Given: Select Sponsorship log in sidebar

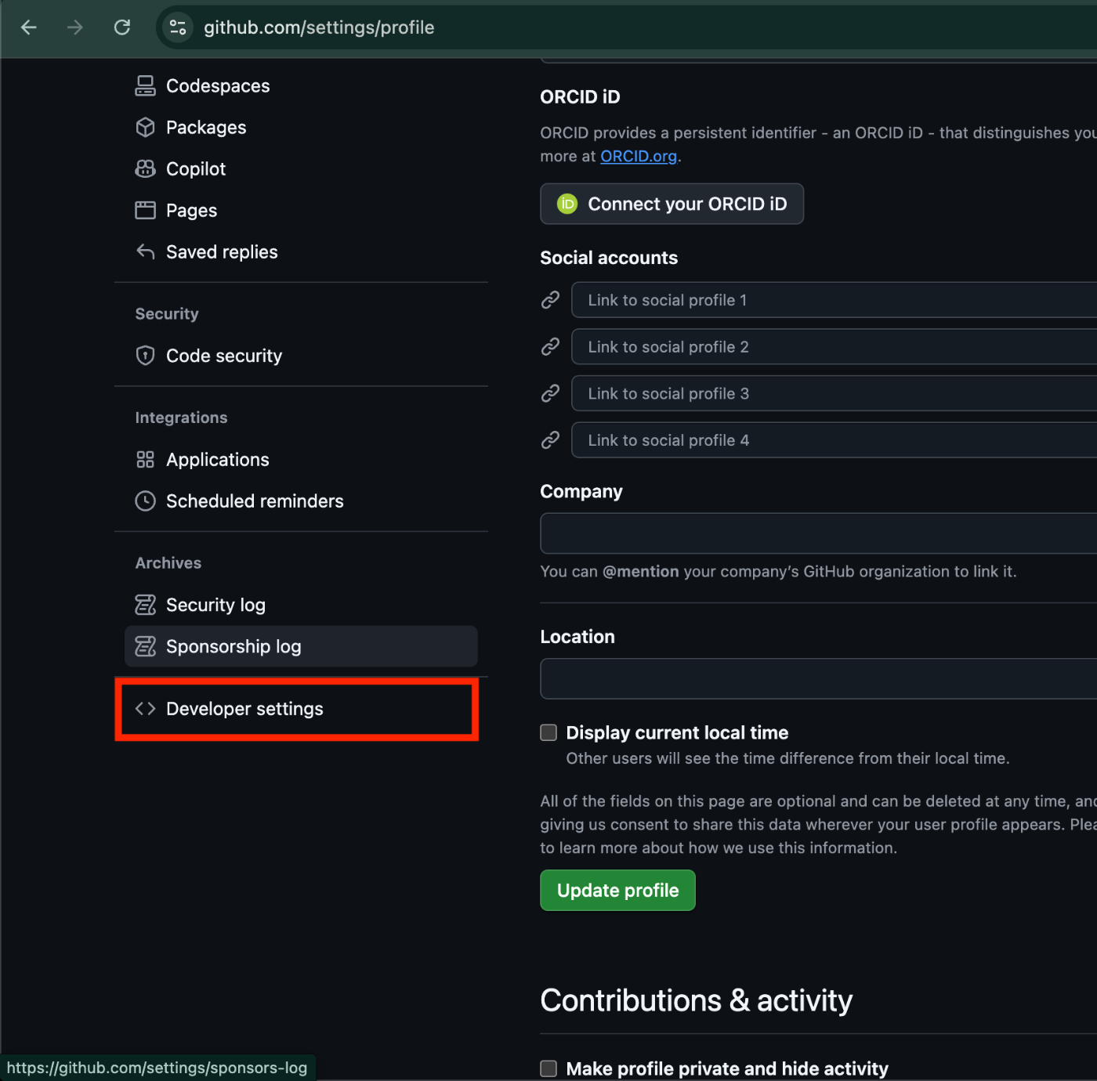Looking at the screenshot, I should pyautogui.click(x=301, y=646).
